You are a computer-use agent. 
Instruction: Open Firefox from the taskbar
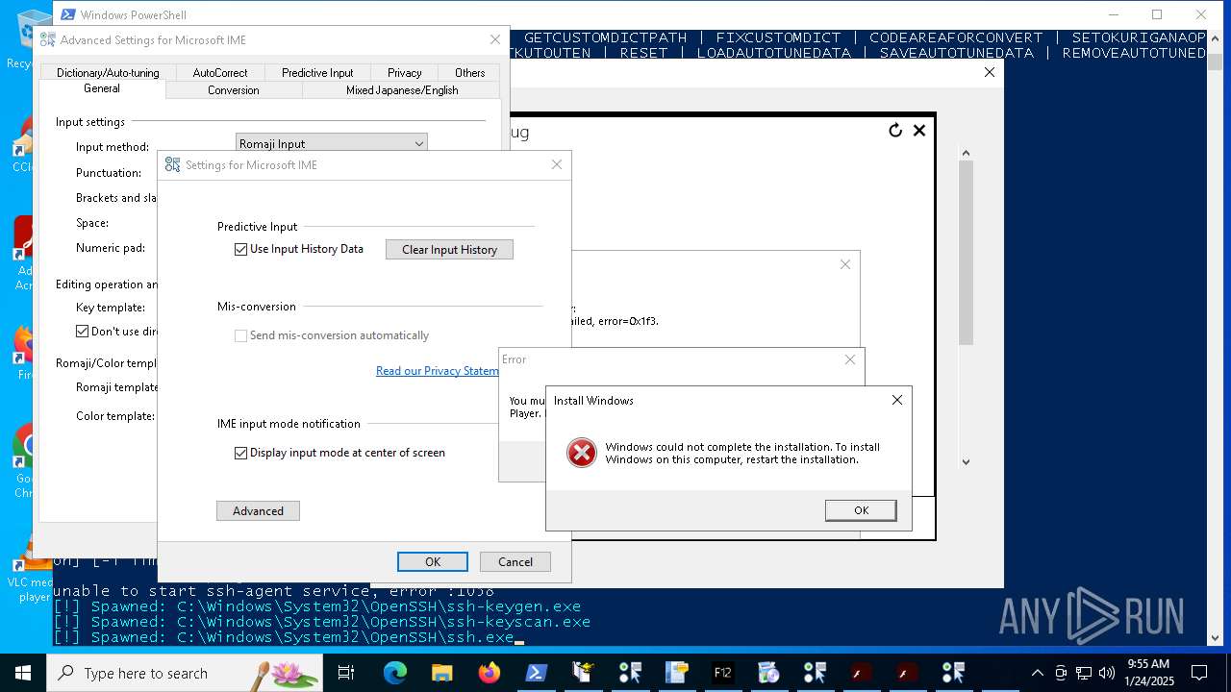click(489, 673)
